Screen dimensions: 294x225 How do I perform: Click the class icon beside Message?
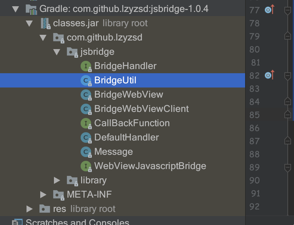click(85, 152)
